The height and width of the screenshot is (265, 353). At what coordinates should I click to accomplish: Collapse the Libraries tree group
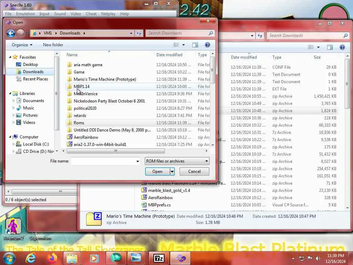10,94
